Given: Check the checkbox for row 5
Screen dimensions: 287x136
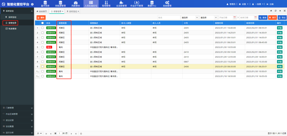Looking at the screenshot, I should (42, 47).
